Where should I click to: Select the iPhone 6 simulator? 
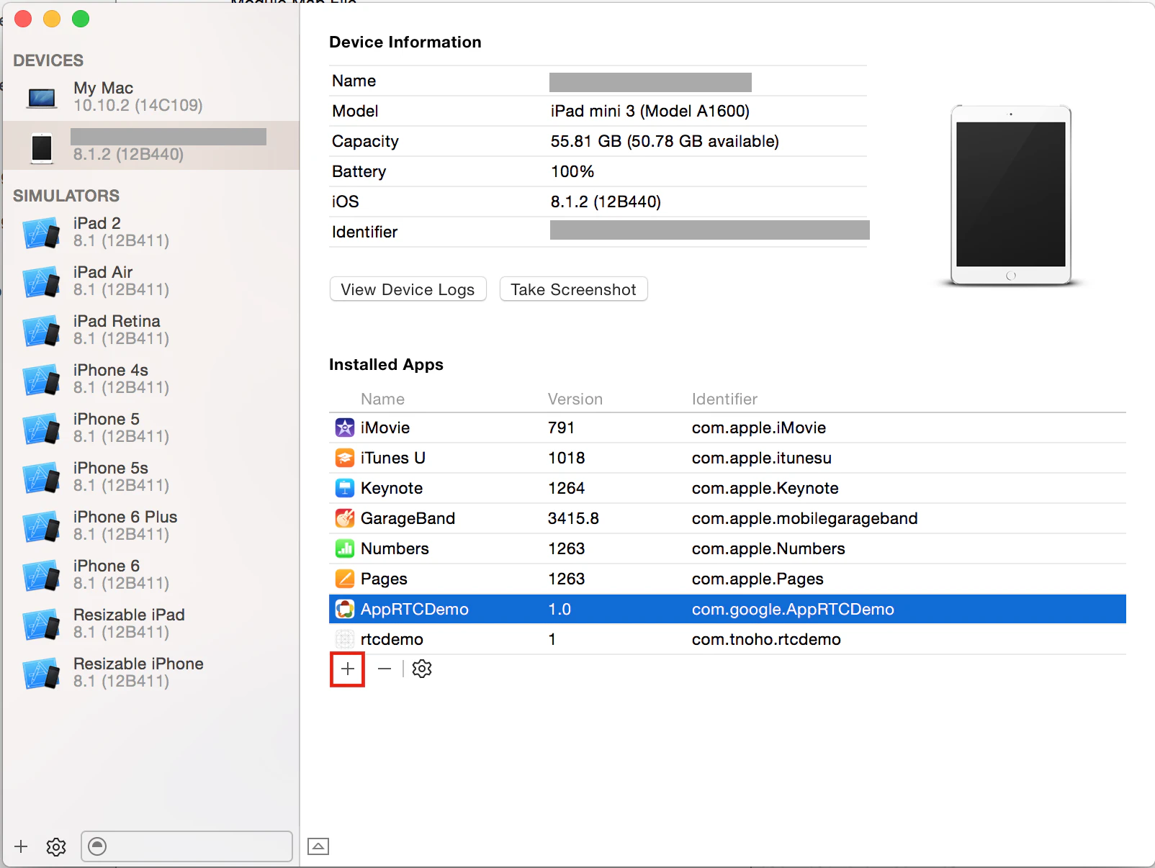pyautogui.click(x=151, y=574)
